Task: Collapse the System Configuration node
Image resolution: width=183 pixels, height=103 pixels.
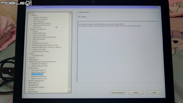Action: 28,29
